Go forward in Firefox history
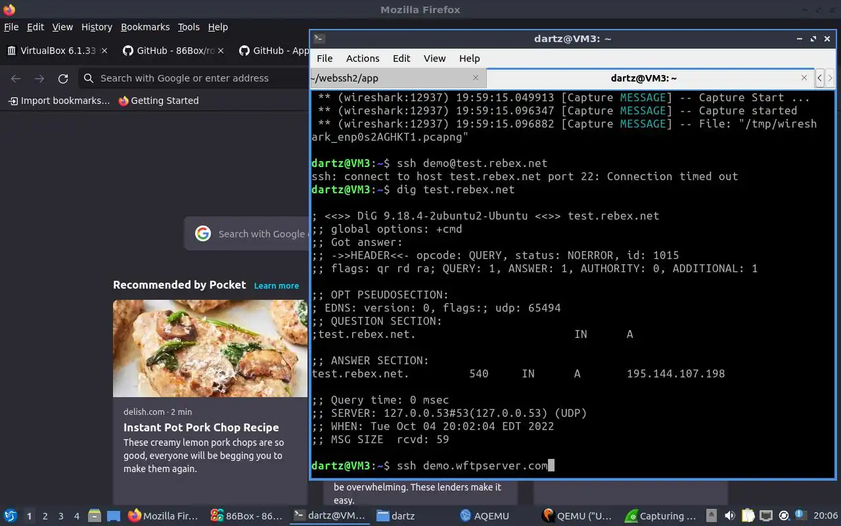841x526 pixels. coord(39,78)
